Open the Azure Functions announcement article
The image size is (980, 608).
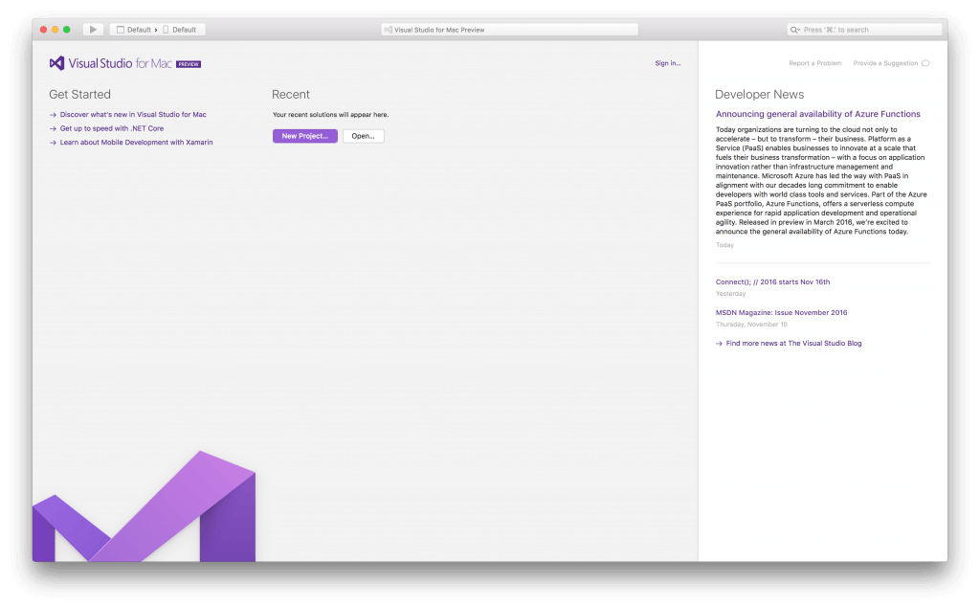tap(817, 114)
